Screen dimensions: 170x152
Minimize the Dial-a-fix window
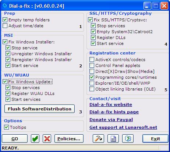pyautogui.click(x=147, y=6)
